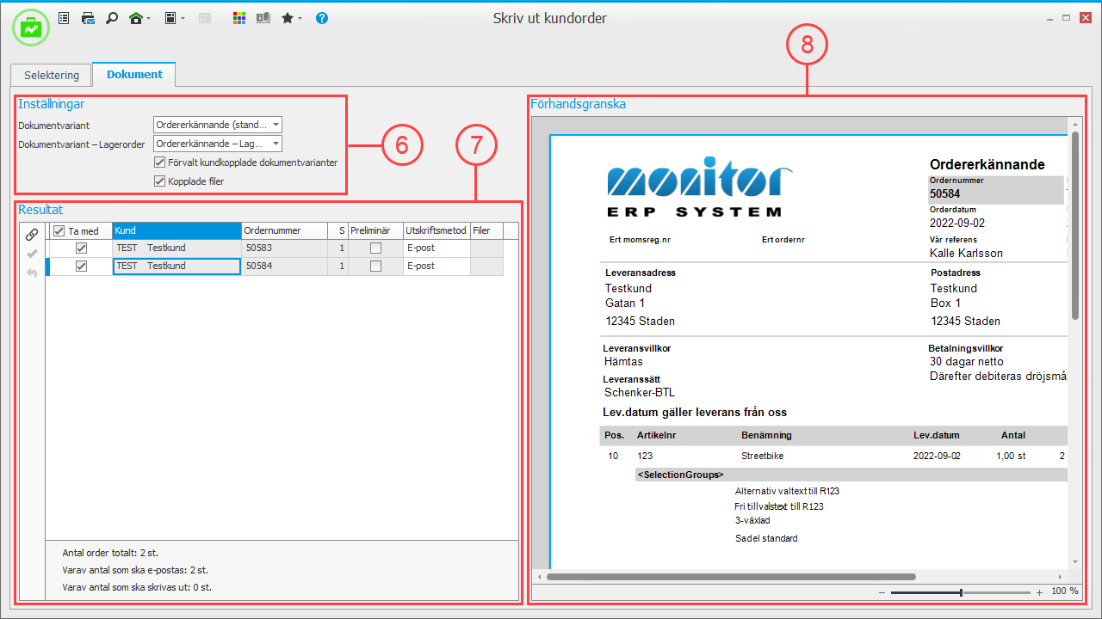The height and width of the screenshot is (619, 1102).
Task: Click the magnifying glass search icon
Action: click(x=111, y=18)
